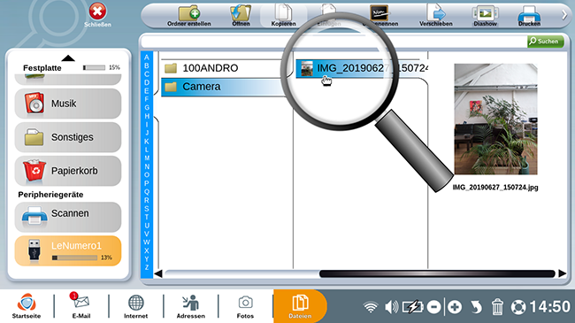Click the horizontal scrollbar thumb
This screenshot has width=575, height=323.
tap(437, 273)
